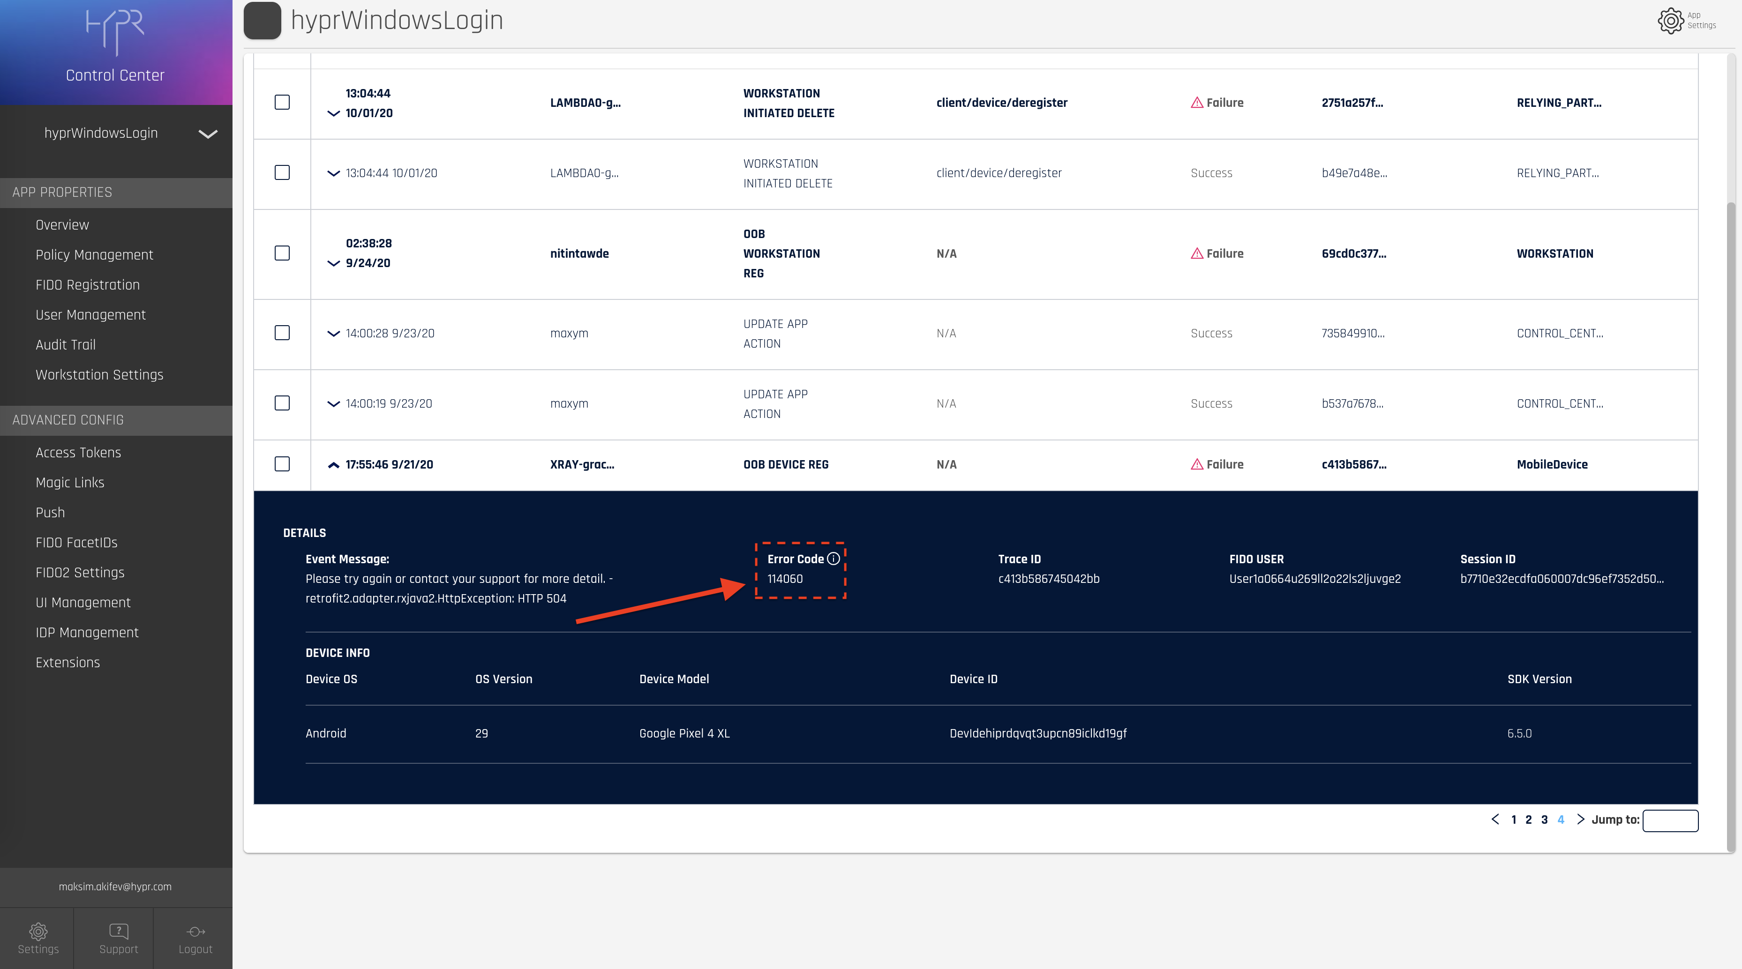Screen dimensions: 1742x969
Task: Open Support help icon
Action: coord(118,932)
